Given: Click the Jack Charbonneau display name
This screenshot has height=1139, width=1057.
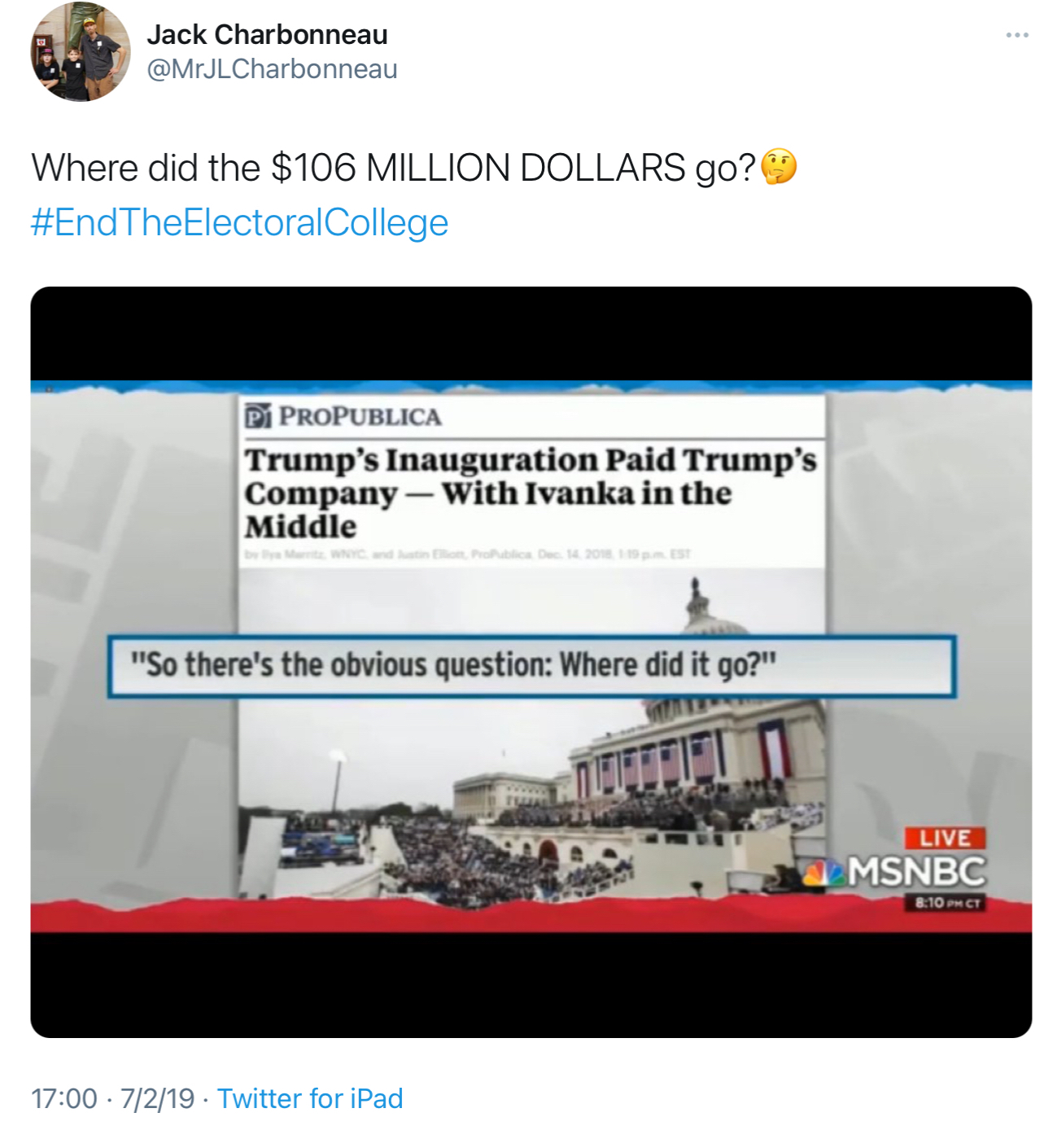Looking at the screenshot, I should pyautogui.click(x=267, y=35).
